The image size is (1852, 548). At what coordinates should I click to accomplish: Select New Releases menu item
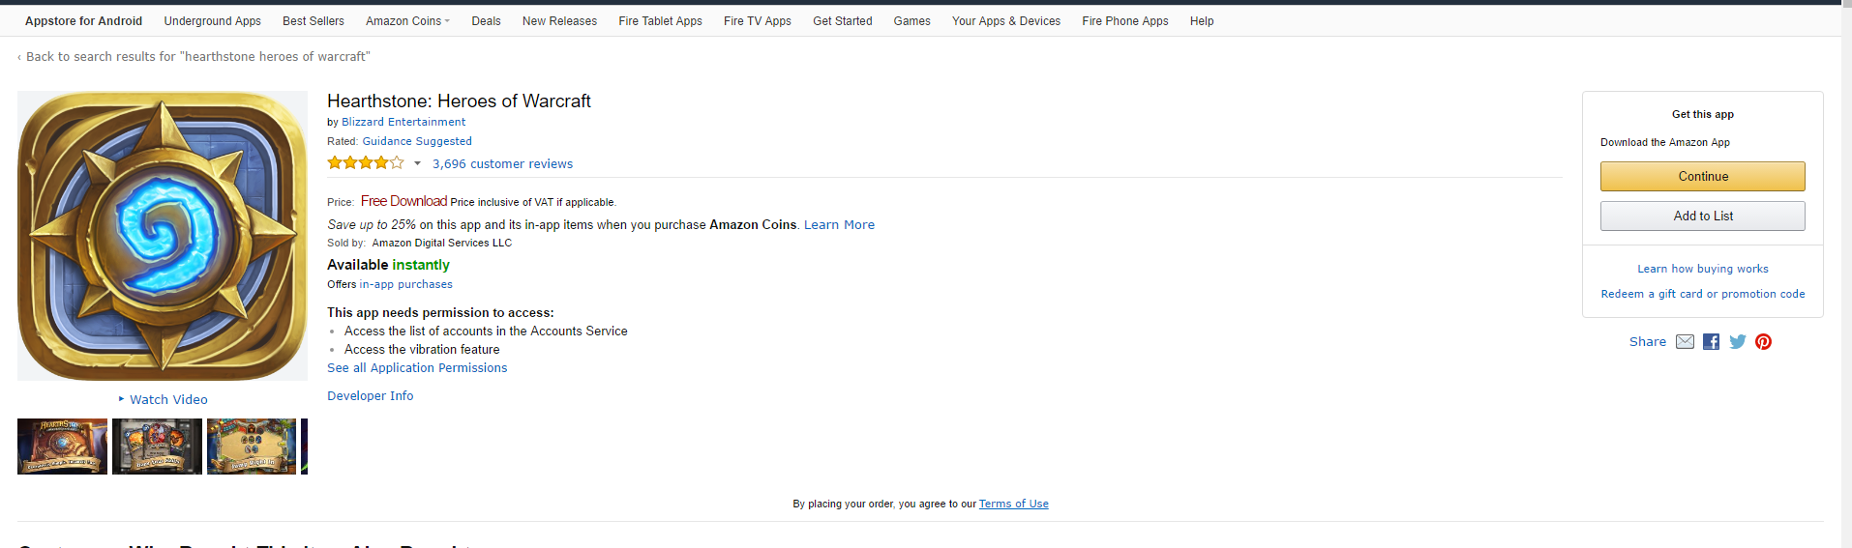(559, 20)
